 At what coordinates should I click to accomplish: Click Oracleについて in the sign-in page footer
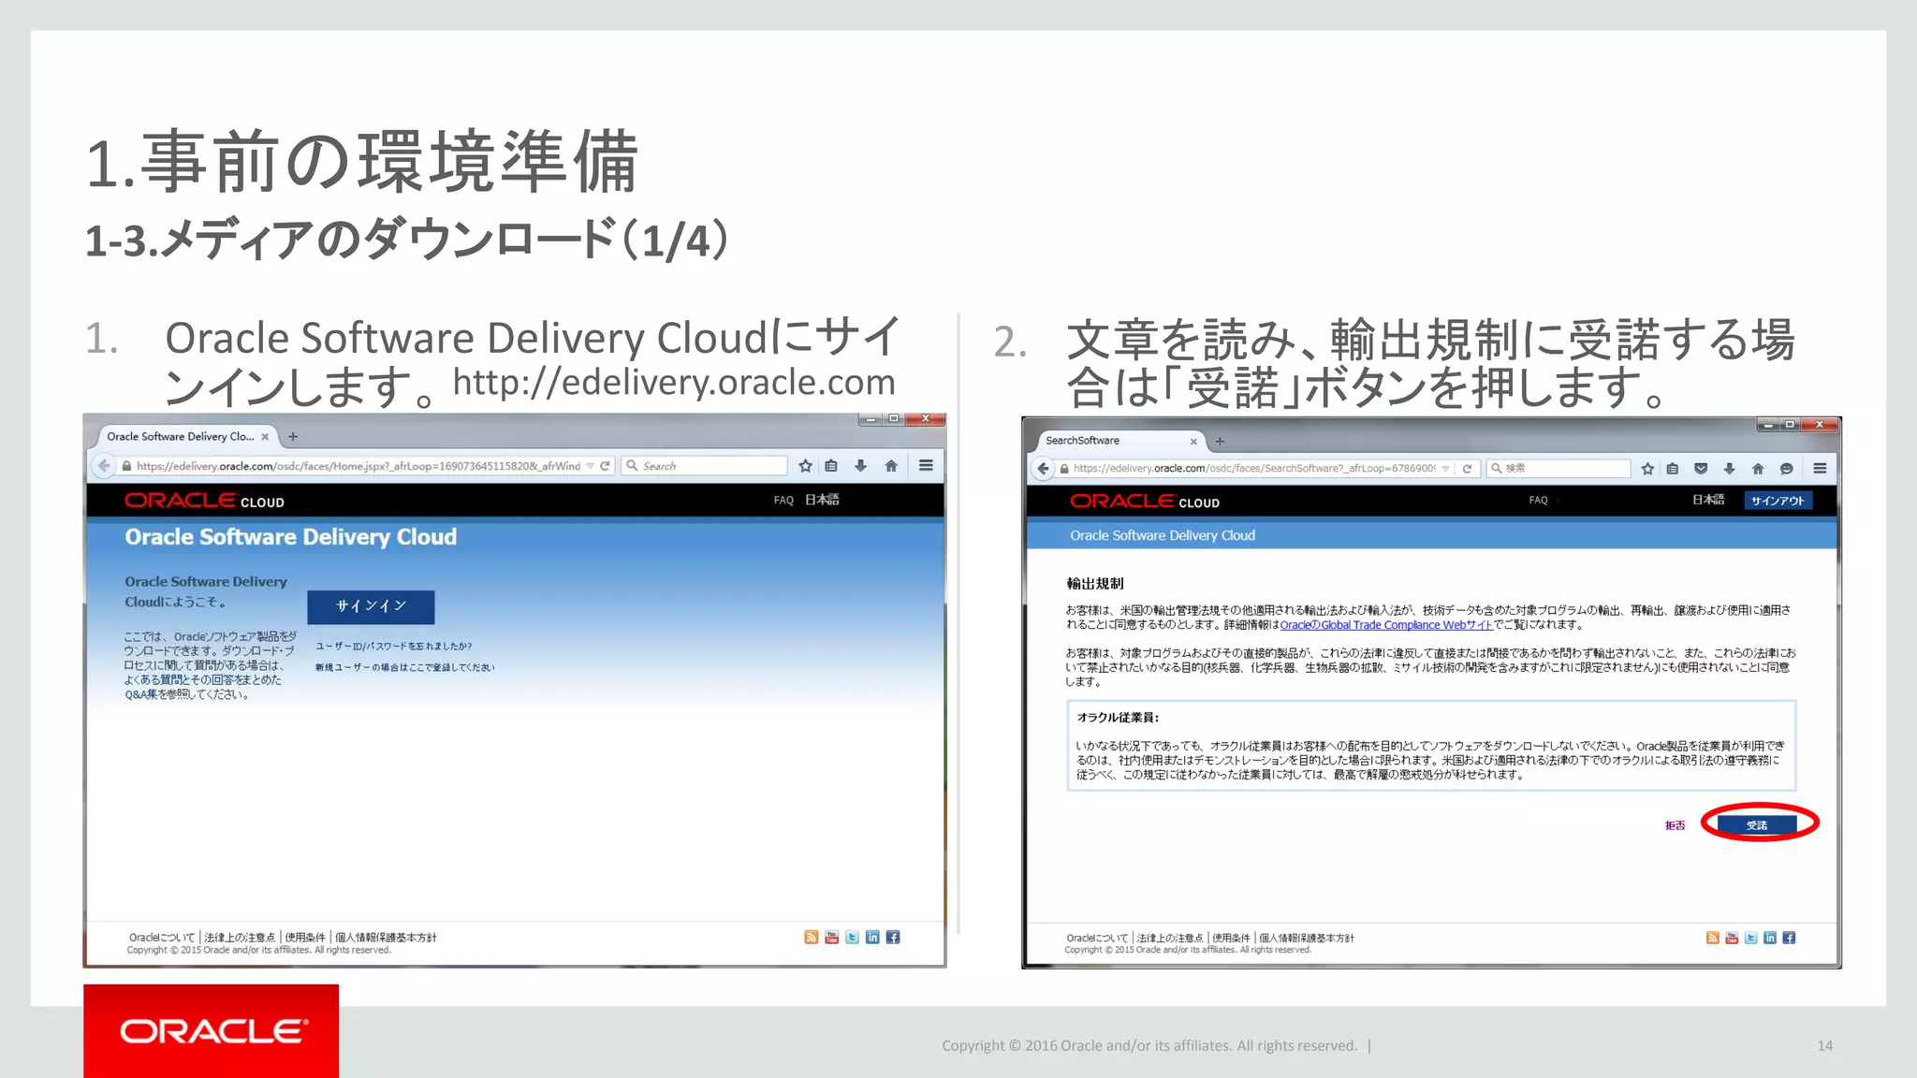pos(162,937)
